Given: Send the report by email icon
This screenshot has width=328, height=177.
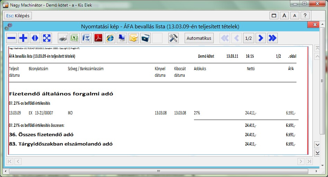Looking at the screenshot, I should (134, 38).
